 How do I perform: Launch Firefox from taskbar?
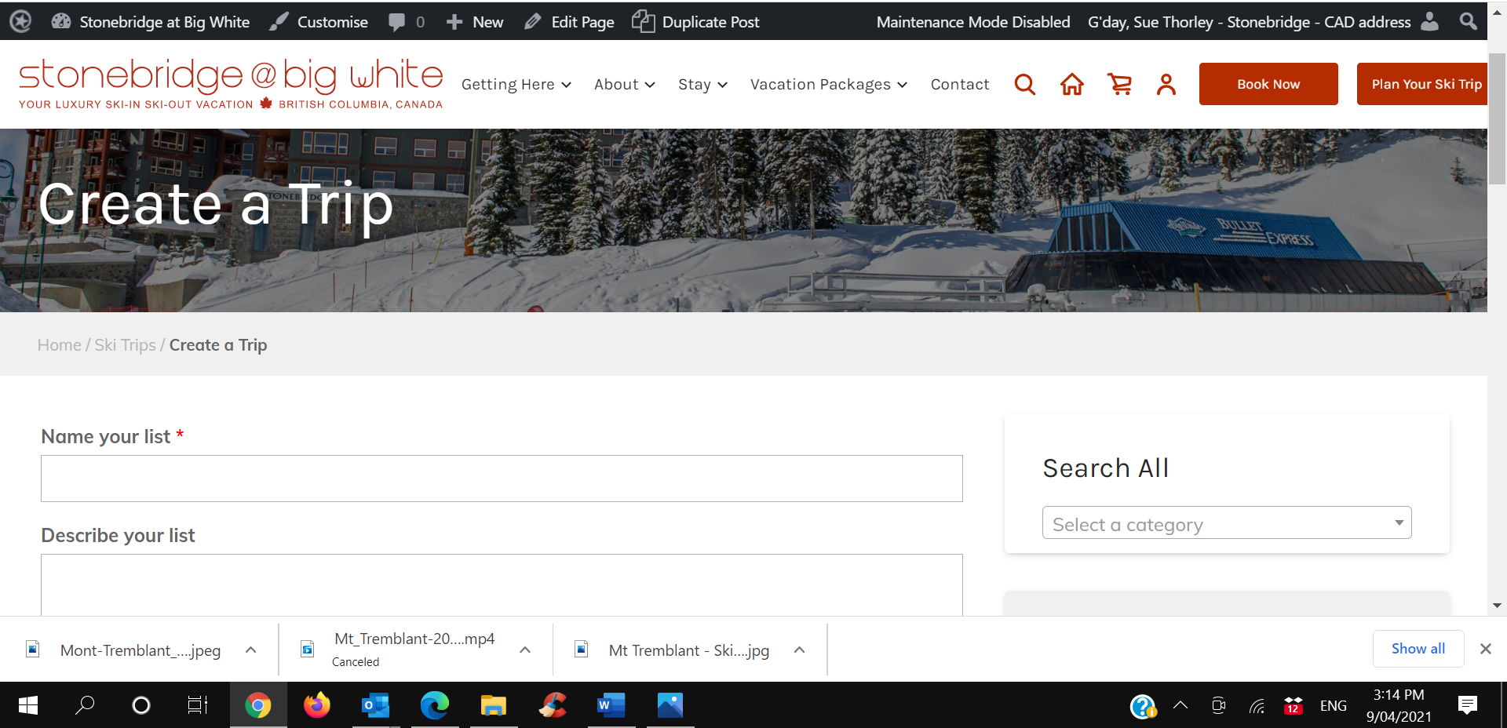pos(317,705)
